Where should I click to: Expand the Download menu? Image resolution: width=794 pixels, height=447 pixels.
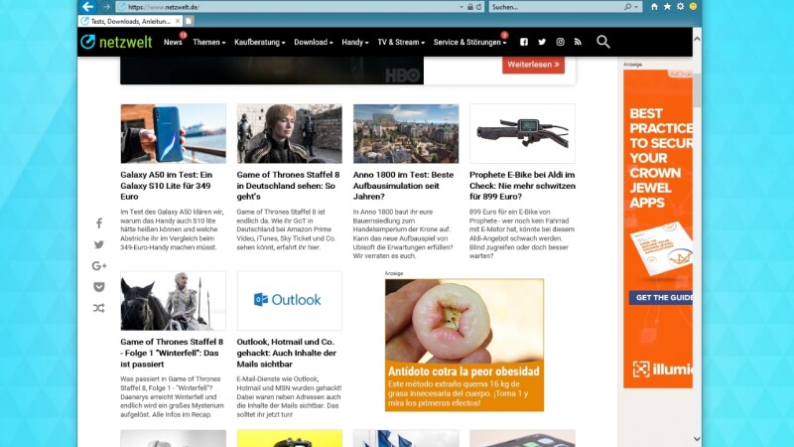click(314, 42)
